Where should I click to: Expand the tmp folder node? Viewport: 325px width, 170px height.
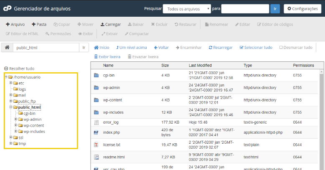(x=11, y=143)
